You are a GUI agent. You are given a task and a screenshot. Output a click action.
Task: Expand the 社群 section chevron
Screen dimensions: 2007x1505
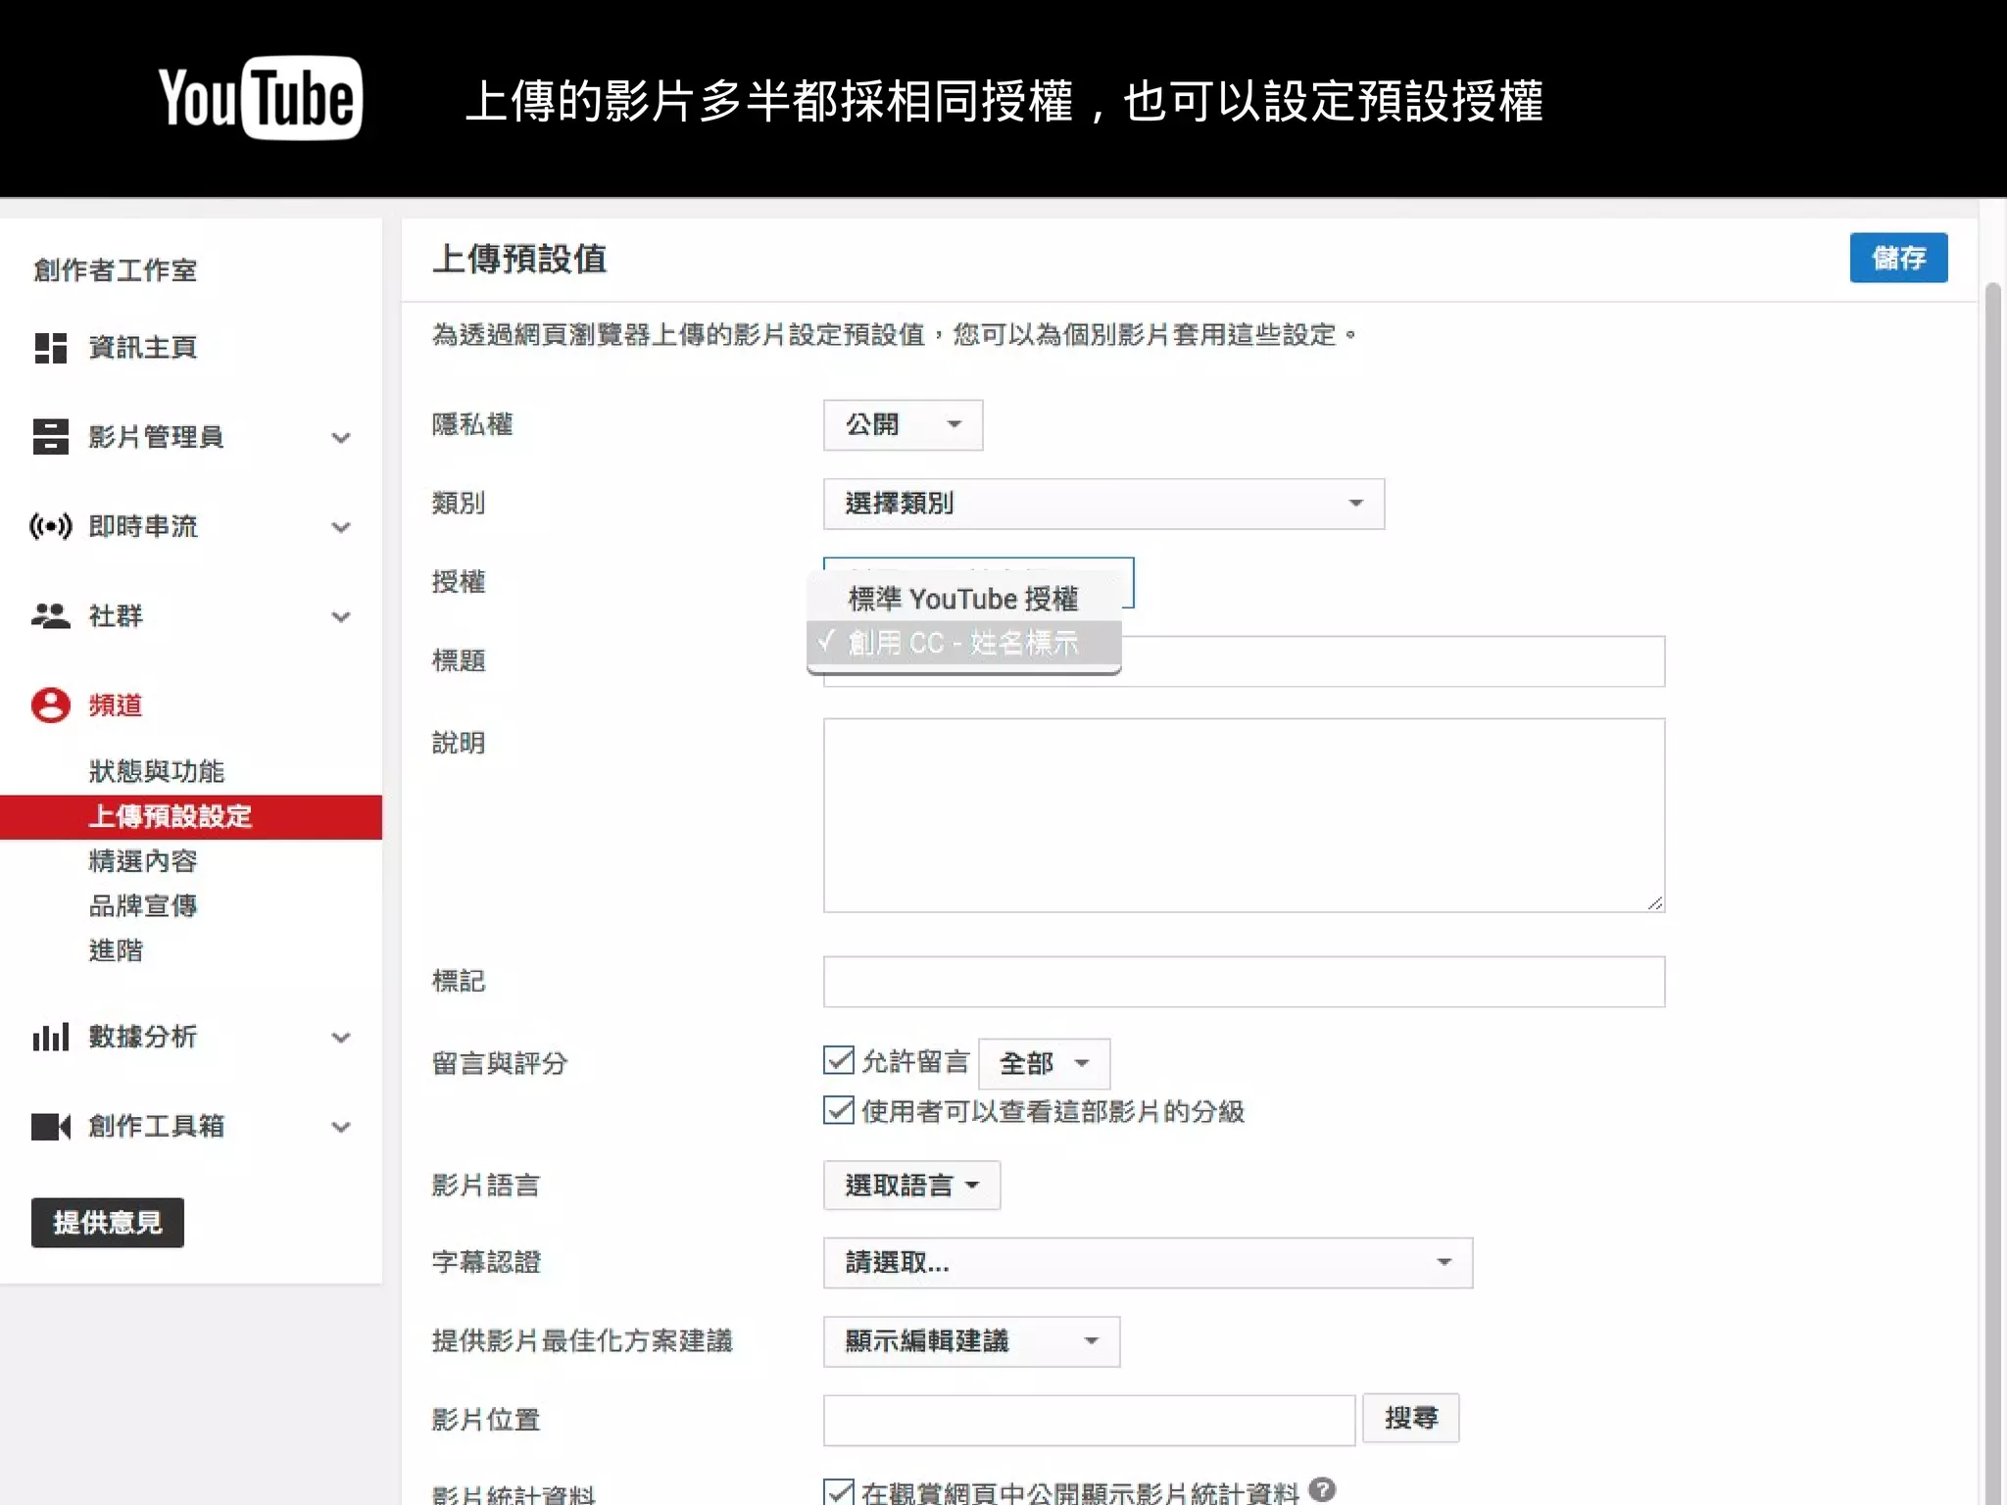click(x=341, y=617)
